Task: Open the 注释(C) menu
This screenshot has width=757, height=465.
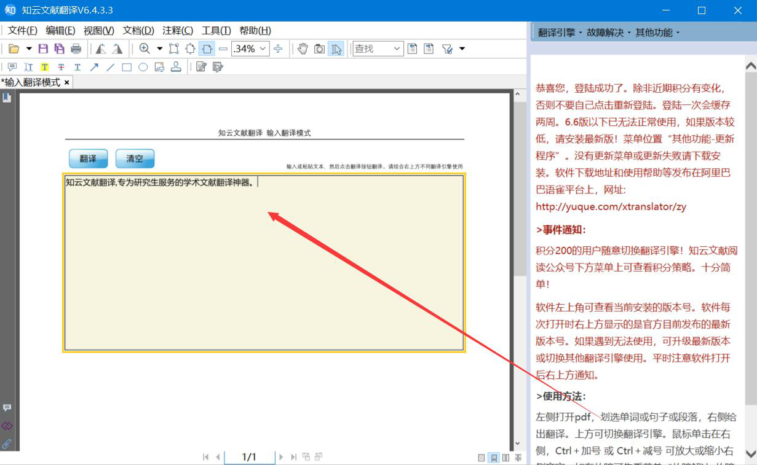Action: pyautogui.click(x=178, y=31)
